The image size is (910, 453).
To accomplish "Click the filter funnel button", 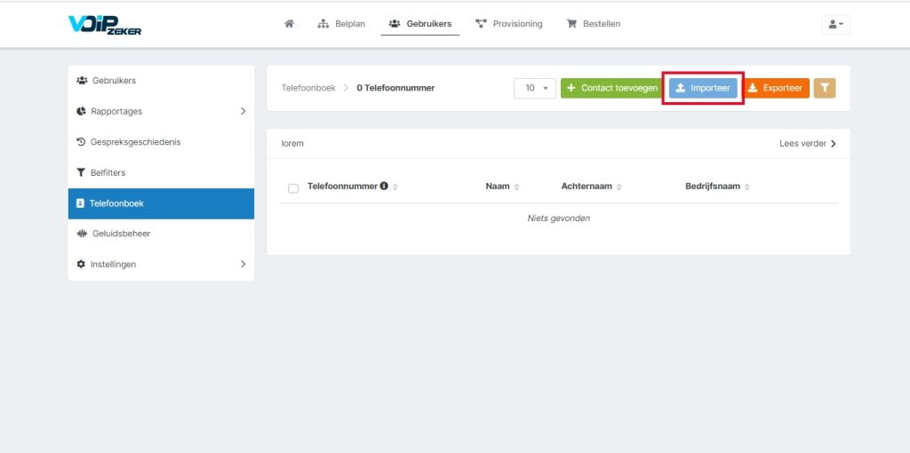I will [825, 88].
